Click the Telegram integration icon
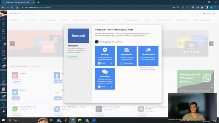219x123 pixels. point(15,92)
